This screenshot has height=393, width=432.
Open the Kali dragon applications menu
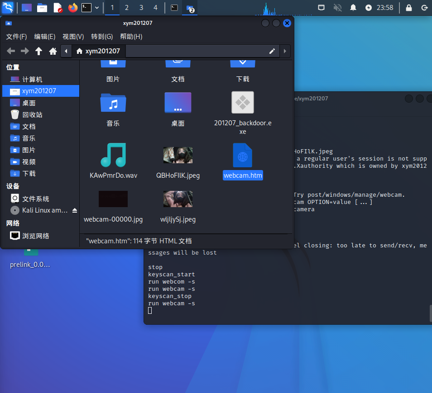pos(7,7)
